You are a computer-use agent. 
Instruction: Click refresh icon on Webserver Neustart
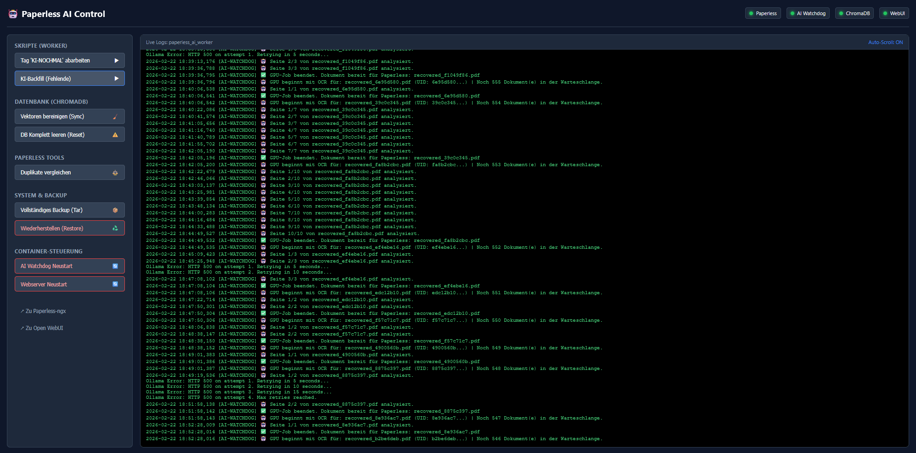pos(115,284)
